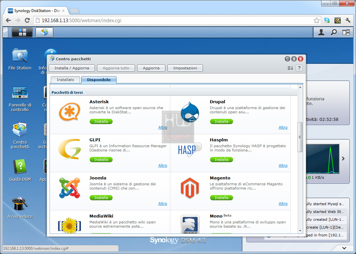Screen dimensions: 356x254
Task: Open Altro link for Drupal
Action: 283,127
